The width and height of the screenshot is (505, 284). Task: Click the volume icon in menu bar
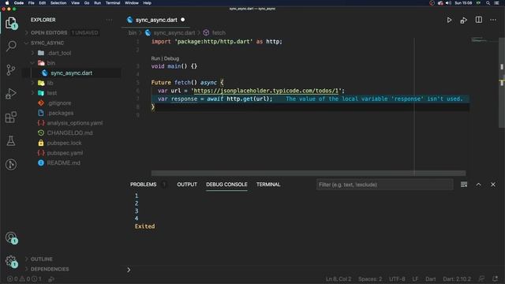tap(448, 3)
